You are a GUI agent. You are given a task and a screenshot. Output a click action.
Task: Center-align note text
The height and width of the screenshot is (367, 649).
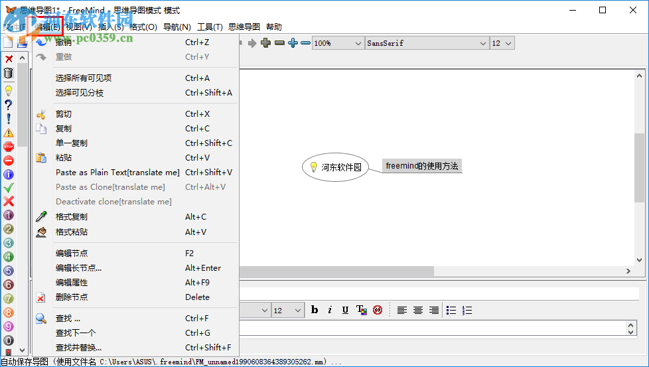[418, 310]
